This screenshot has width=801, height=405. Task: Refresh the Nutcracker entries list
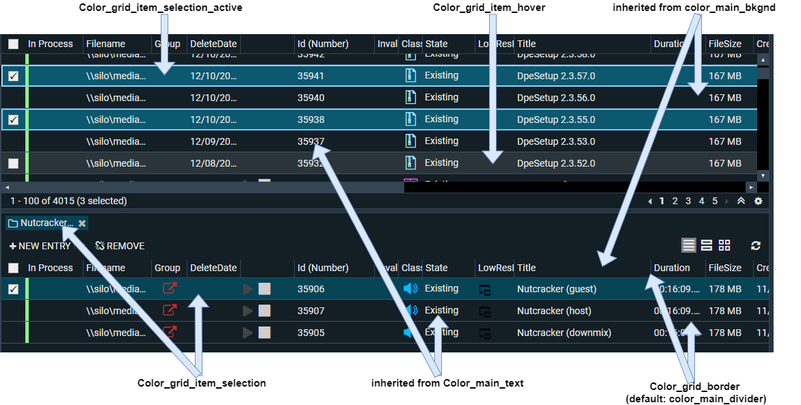point(756,246)
